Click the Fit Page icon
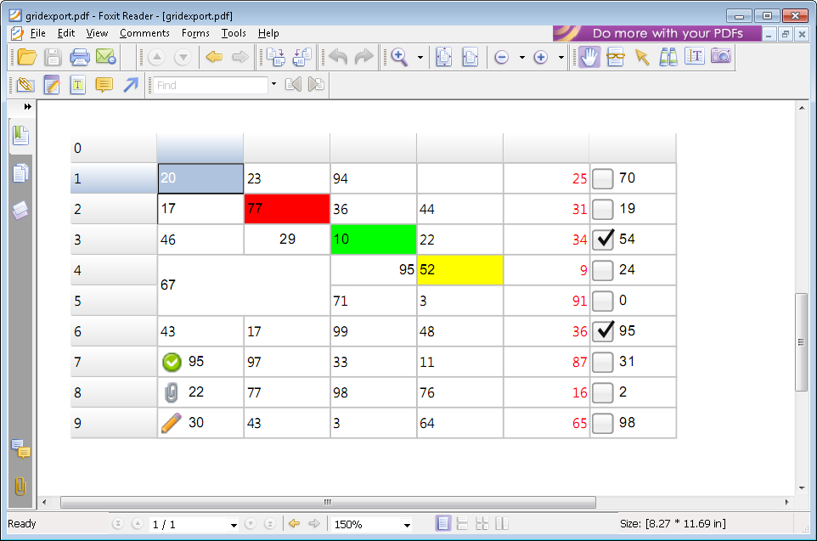Image resolution: width=817 pixels, height=541 pixels. [444, 57]
